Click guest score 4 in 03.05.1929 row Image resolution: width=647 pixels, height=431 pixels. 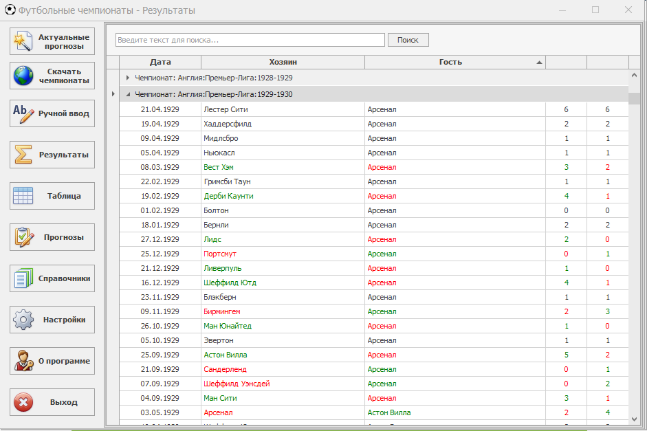(x=608, y=412)
